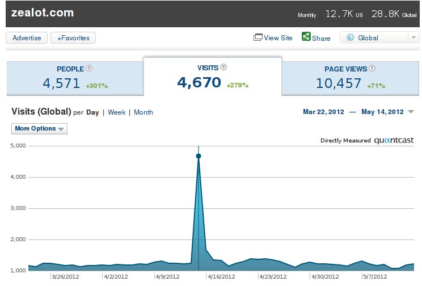Screen dimensions: 422x286
Task: Expand the date range dropdown arrow
Action: coord(411,112)
